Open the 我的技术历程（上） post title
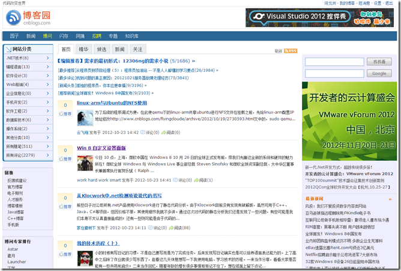401x271 pixels. tap(98, 243)
